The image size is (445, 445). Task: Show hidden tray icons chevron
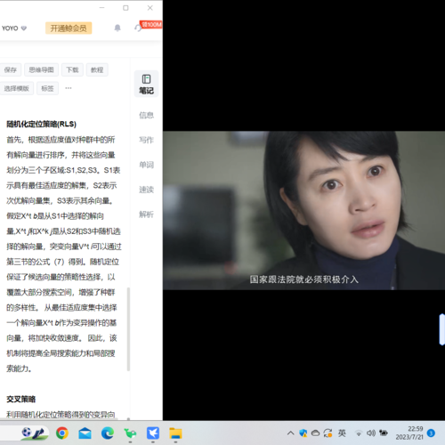pyautogui.click(x=290, y=433)
